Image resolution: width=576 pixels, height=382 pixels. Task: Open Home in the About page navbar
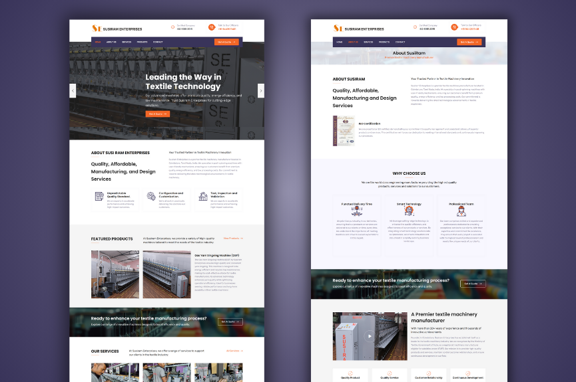coord(340,42)
